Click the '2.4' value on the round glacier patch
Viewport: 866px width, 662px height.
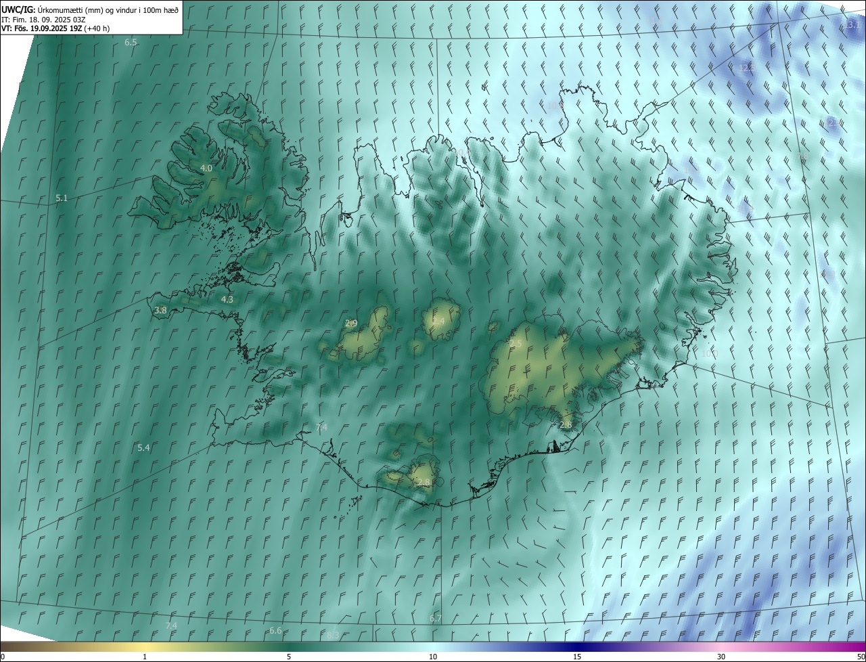(x=438, y=321)
